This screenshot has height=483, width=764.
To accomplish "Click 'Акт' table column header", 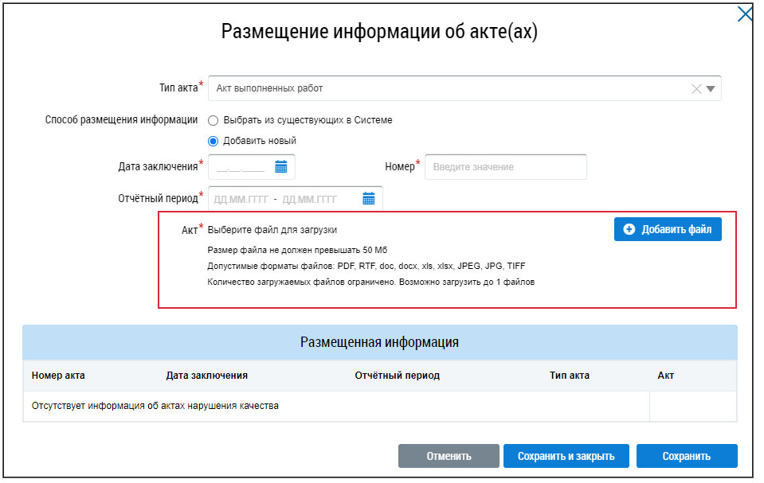I will click(665, 376).
